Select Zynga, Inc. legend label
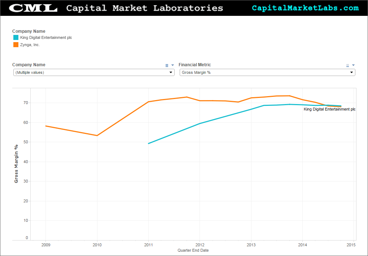This screenshot has height=256, width=368. [30, 45]
